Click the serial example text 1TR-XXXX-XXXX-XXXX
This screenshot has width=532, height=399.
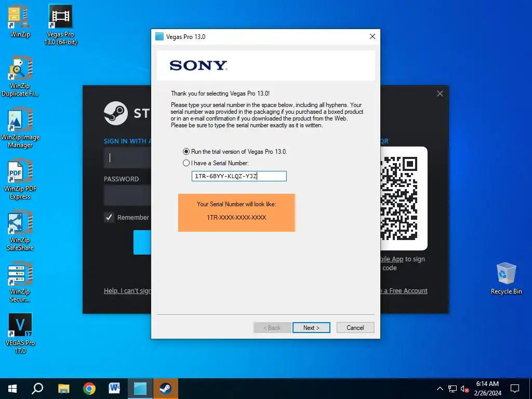coord(236,218)
